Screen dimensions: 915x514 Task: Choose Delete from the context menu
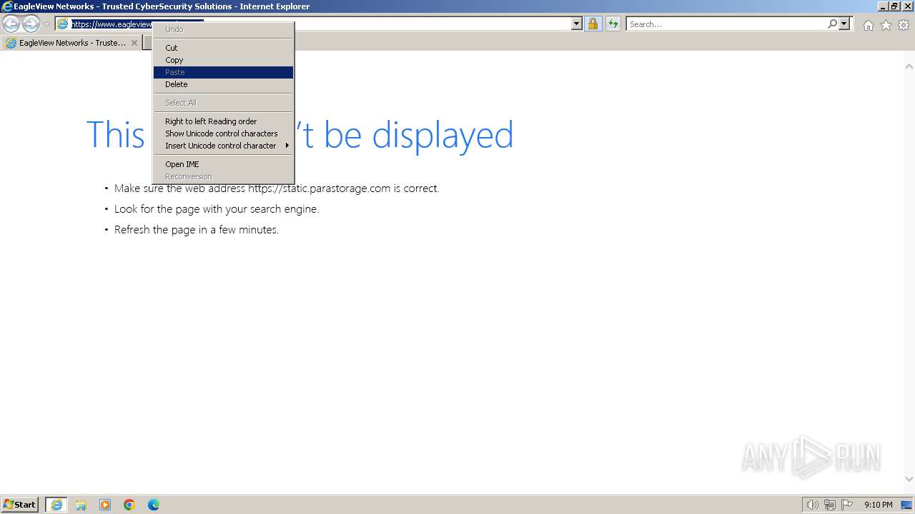(x=223, y=84)
